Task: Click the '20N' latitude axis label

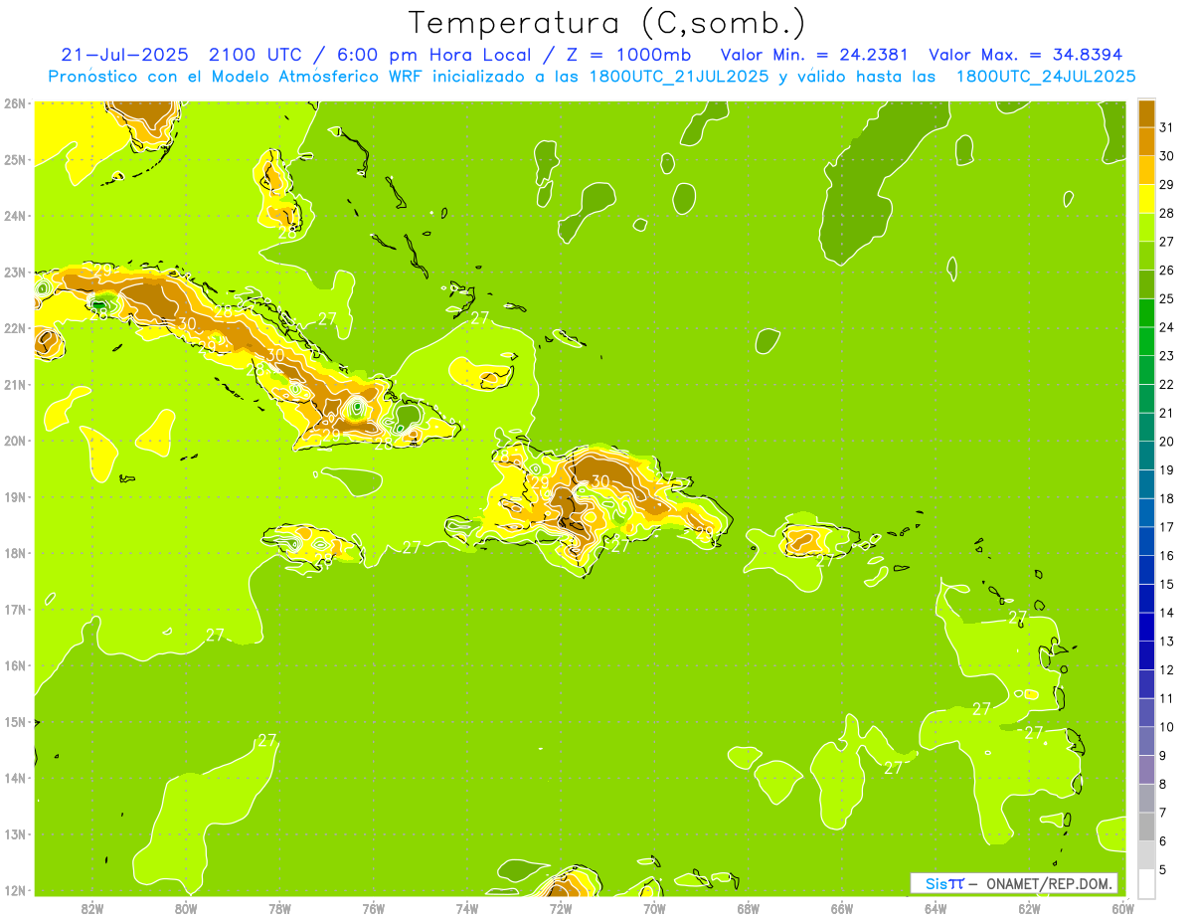Action: click(x=15, y=441)
